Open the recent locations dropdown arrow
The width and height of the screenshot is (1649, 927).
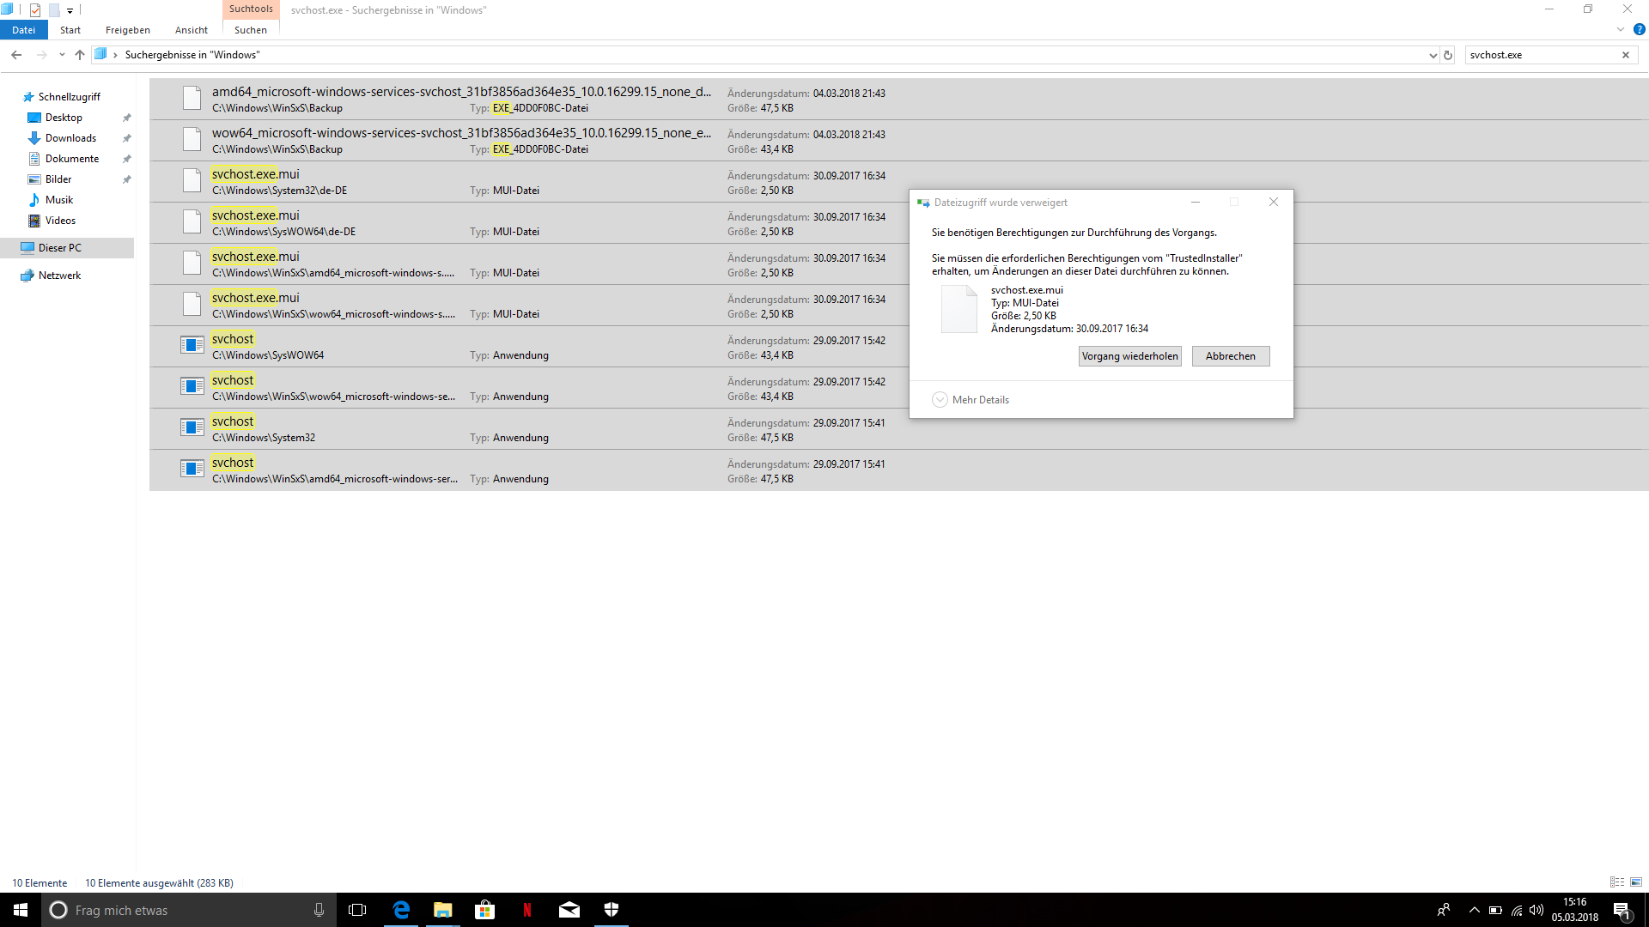point(62,55)
